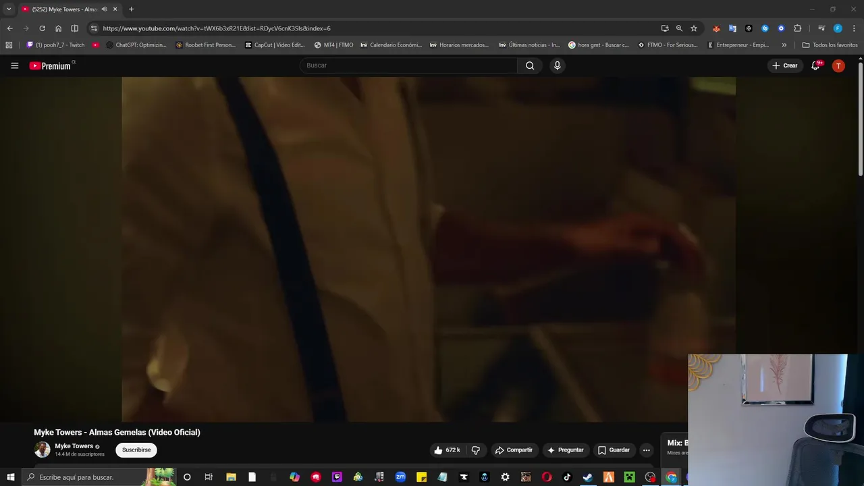Open Task View on taskbar
This screenshot has width=864, height=486.
pos(209,477)
